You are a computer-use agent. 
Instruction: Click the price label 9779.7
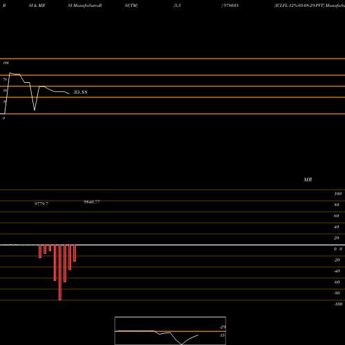[x=41, y=204]
